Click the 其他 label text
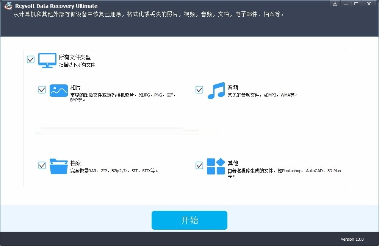Viewport: 379px width, 246px height. click(233, 163)
